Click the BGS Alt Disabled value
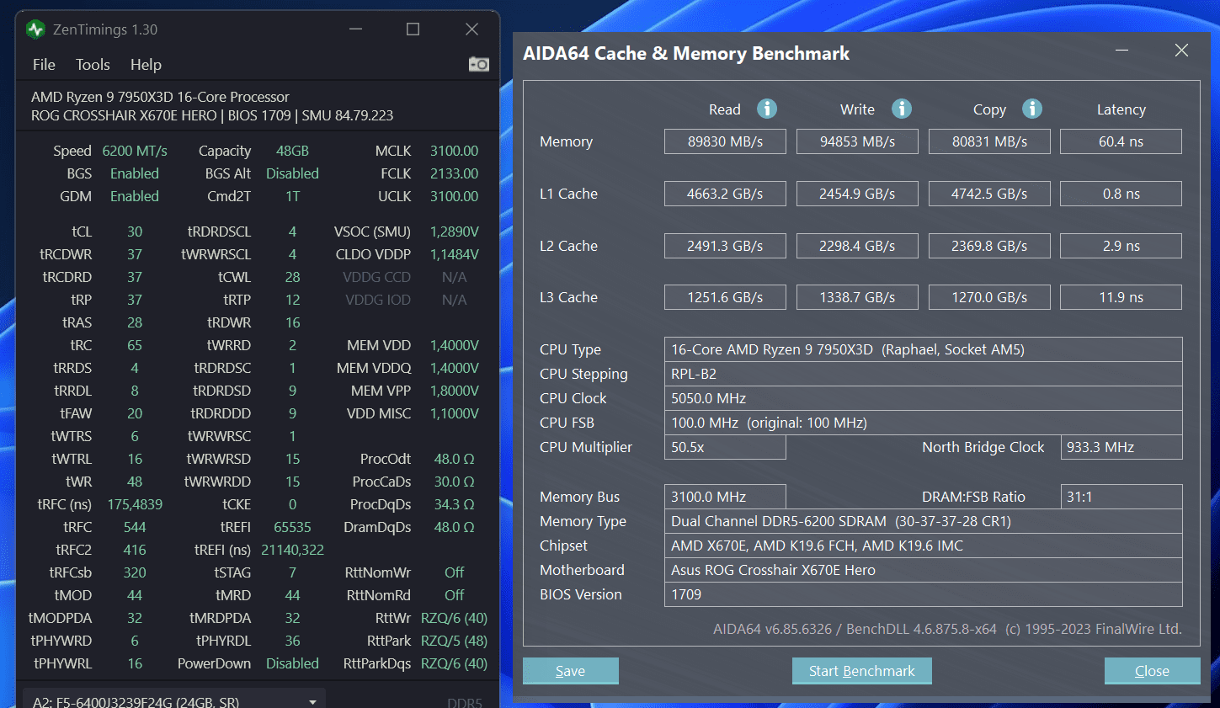The image size is (1220, 708). point(292,173)
